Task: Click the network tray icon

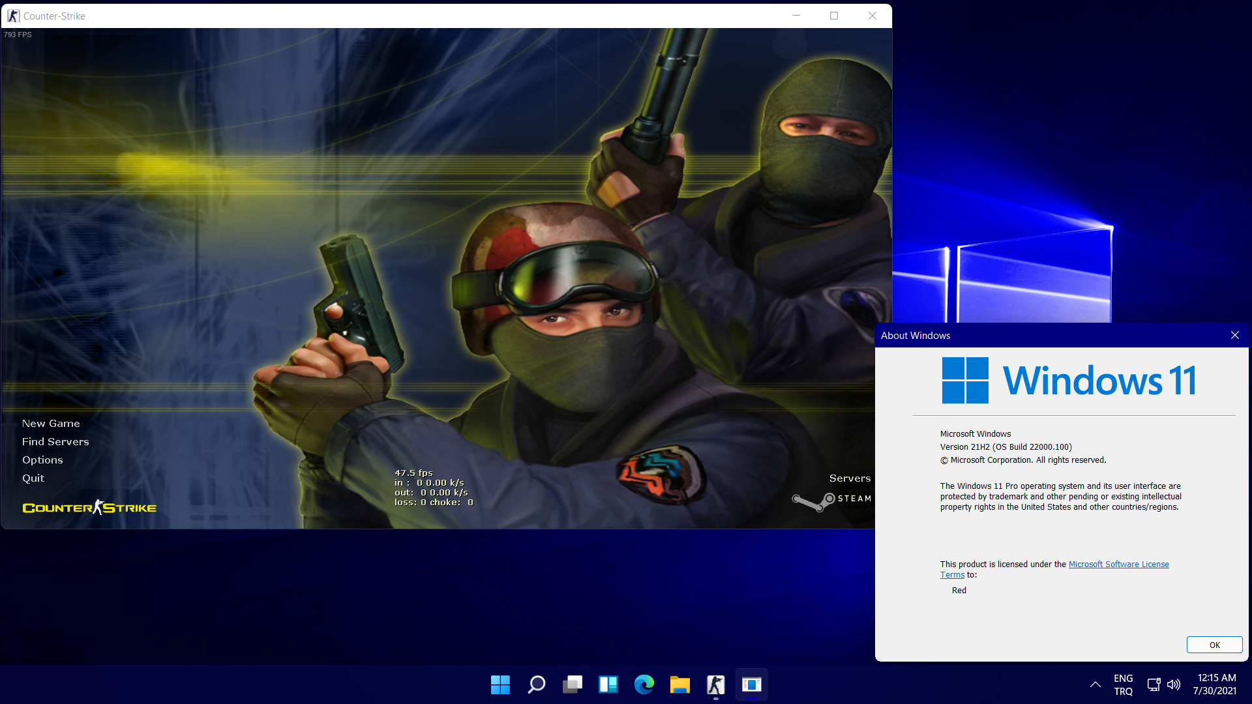Action: 1154,684
